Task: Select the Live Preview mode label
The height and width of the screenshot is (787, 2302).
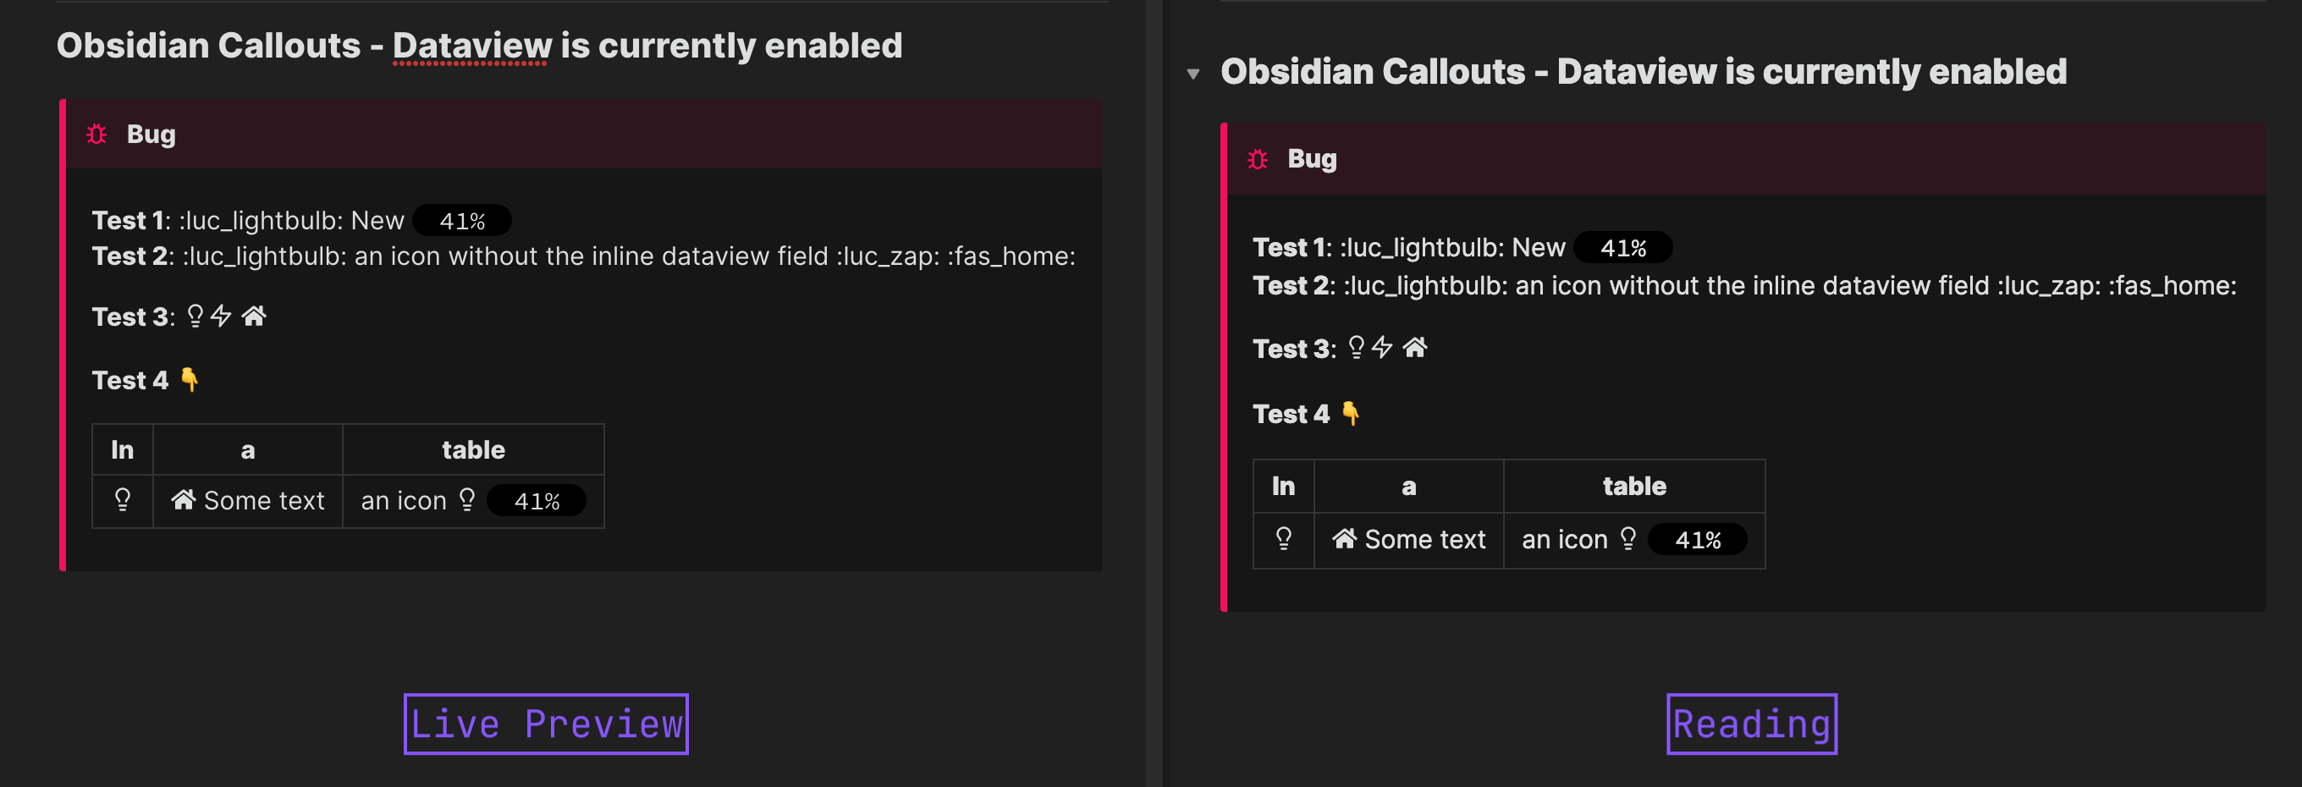Action: tap(545, 724)
